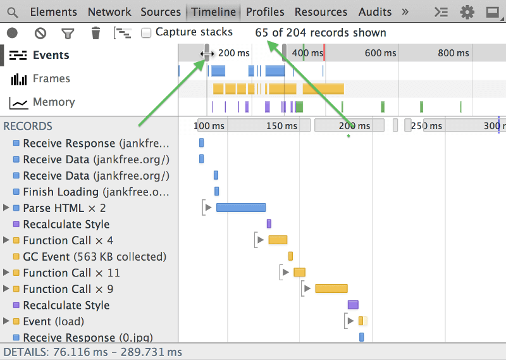Switch to the Network tab
This screenshot has width=506, height=360.
(110, 12)
